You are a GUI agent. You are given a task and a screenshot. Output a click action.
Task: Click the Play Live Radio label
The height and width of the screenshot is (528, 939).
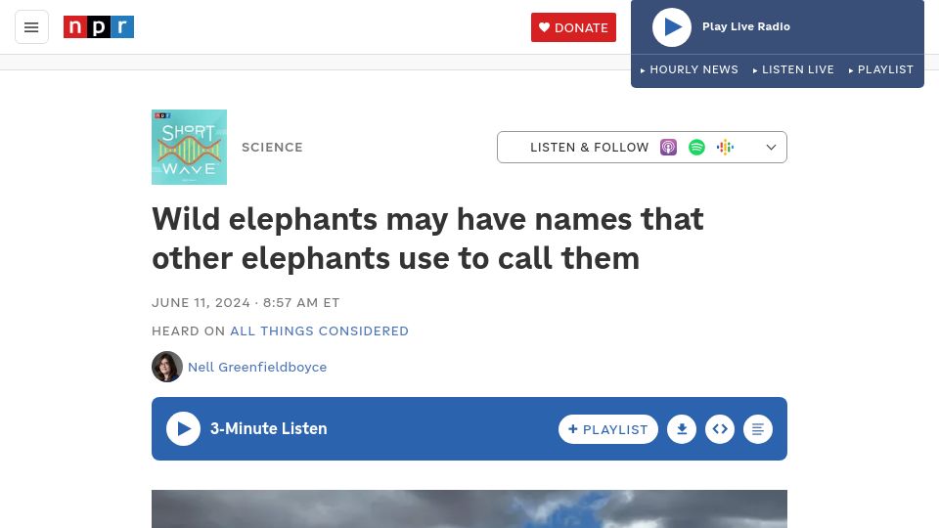[746, 26]
